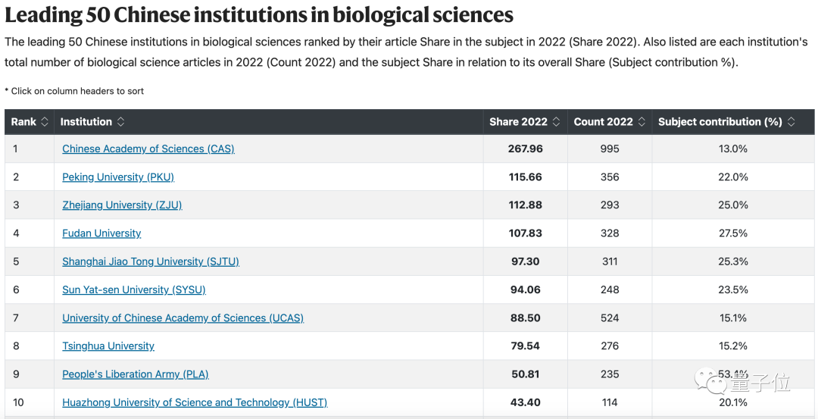Open the Fudan University link
This screenshot has width=818, height=419.
pyautogui.click(x=101, y=233)
